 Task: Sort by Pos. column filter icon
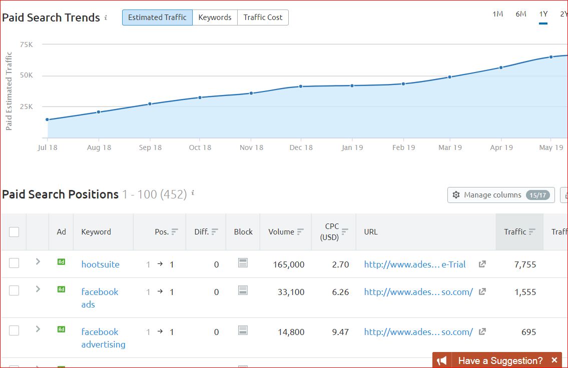tap(175, 232)
